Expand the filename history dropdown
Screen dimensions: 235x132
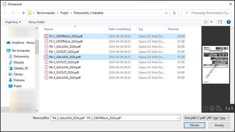coord(178,118)
